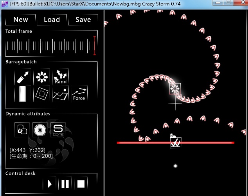
Task: Click the disc icon in Dynamic attributes
Action: point(40,130)
